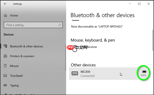Click the battery icon showing 100%

pyautogui.click(x=144, y=72)
